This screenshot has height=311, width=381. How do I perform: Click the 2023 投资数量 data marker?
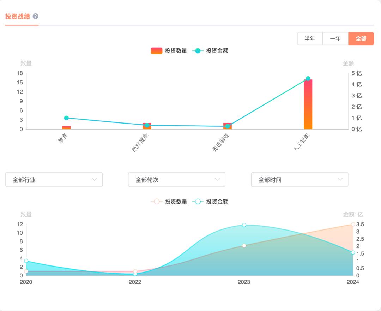click(244, 245)
